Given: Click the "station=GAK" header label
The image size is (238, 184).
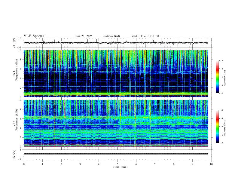Looking at the screenshot, I should [x=111, y=36].
